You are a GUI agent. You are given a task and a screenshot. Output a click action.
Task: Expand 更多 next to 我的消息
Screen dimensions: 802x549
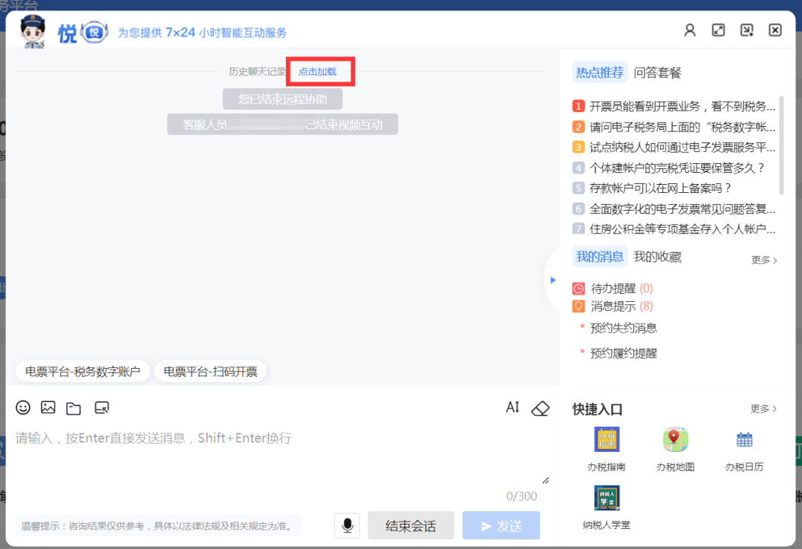[764, 260]
